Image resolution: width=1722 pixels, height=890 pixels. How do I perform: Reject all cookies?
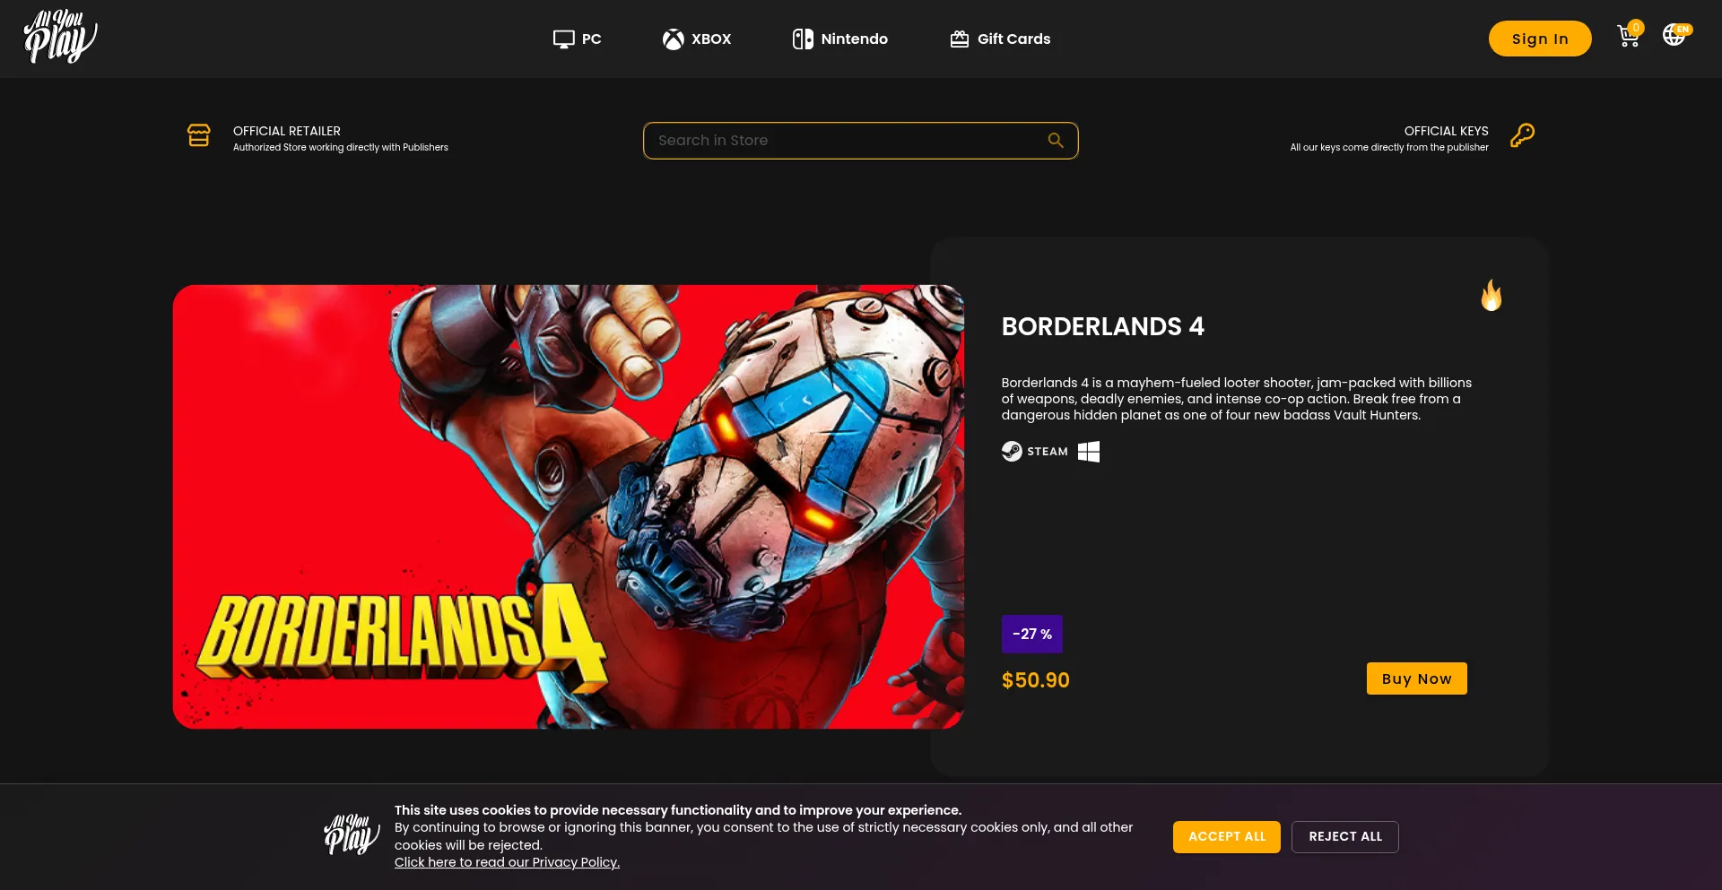(1344, 836)
